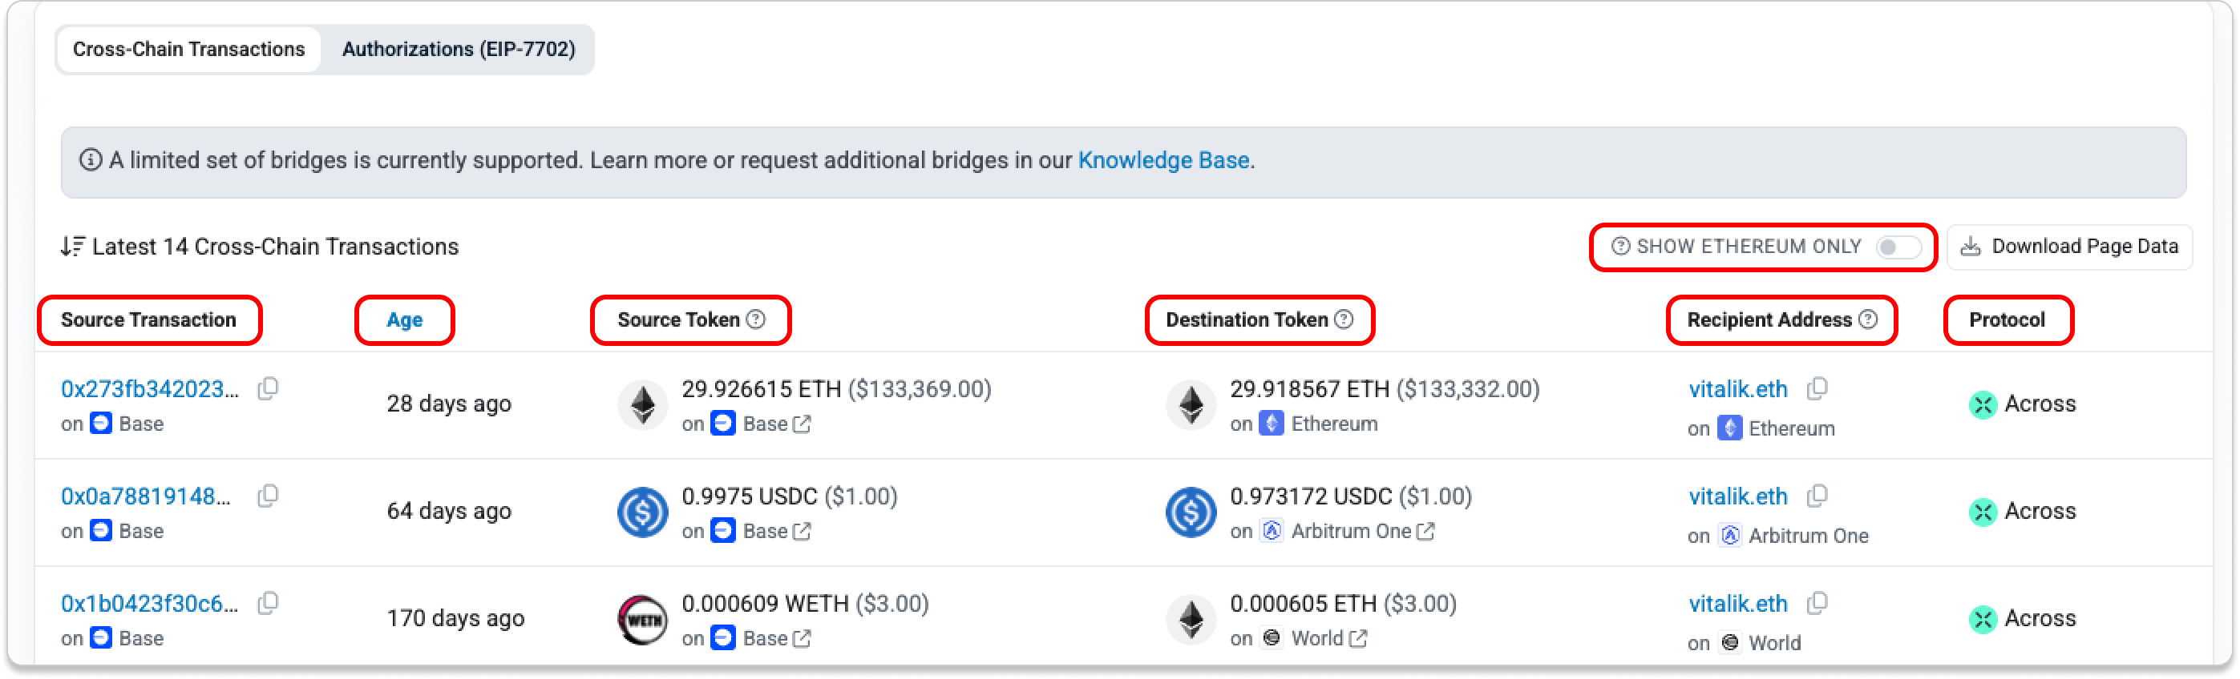Open Base external link for 29.926615 ETH
The image size is (2240, 679).
tap(802, 424)
